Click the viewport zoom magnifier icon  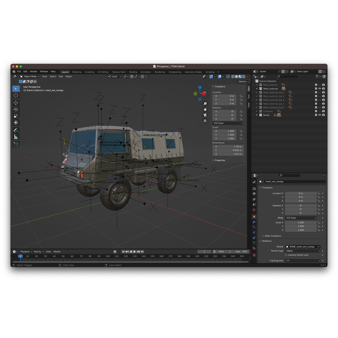pyautogui.click(x=205, y=104)
